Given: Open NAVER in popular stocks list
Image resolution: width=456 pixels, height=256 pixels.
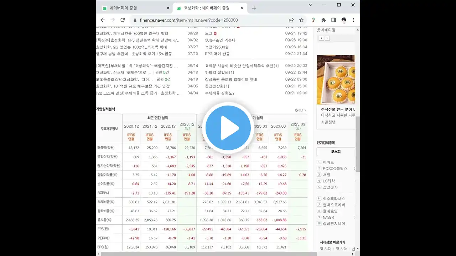Looking at the screenshot, I should coord(328,217).
